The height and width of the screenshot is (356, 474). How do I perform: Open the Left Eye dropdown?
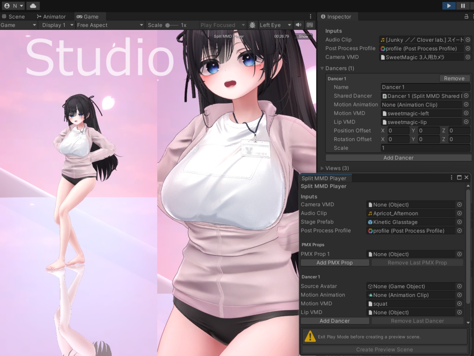pos(275,25)
